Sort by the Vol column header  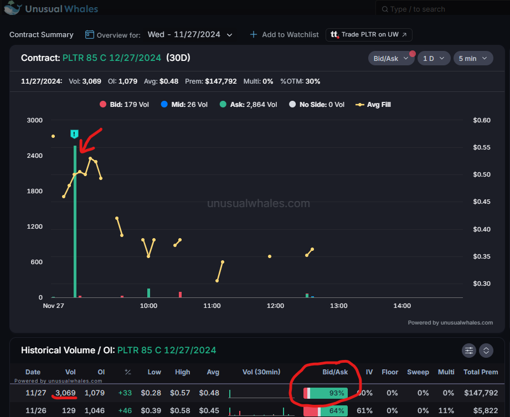pyautogui.click(x=70, y=372)
